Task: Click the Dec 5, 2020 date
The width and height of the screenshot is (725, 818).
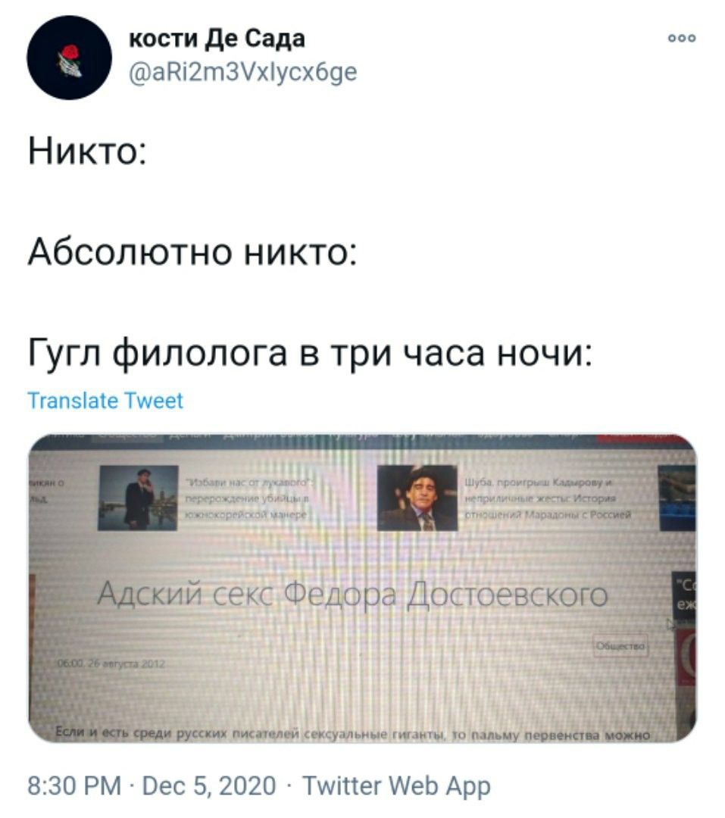Action: [209, 785]
